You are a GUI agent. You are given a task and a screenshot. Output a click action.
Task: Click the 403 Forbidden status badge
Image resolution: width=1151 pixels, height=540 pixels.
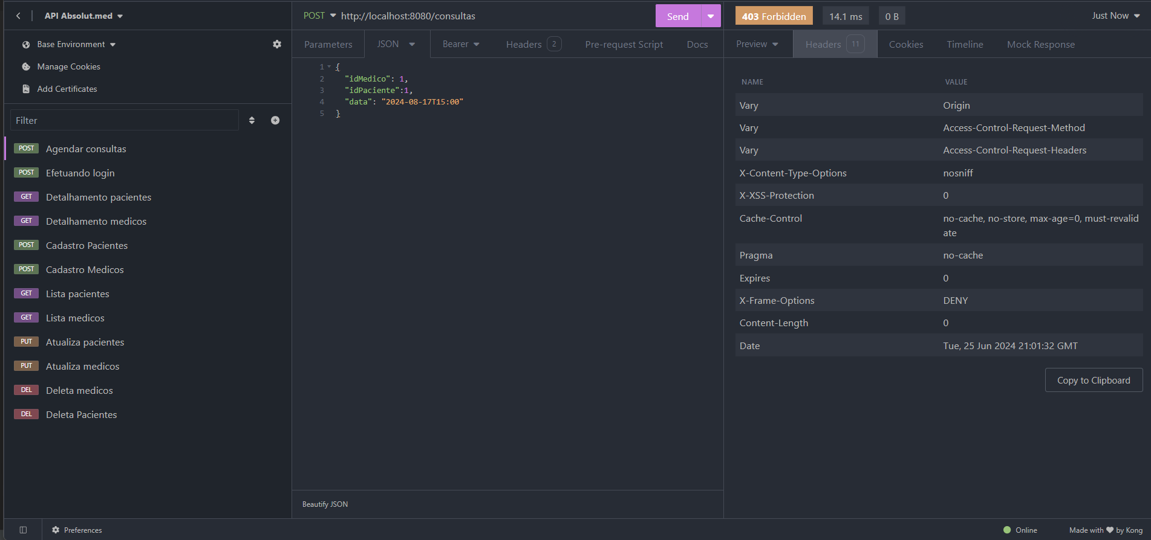tap(774, 16)
